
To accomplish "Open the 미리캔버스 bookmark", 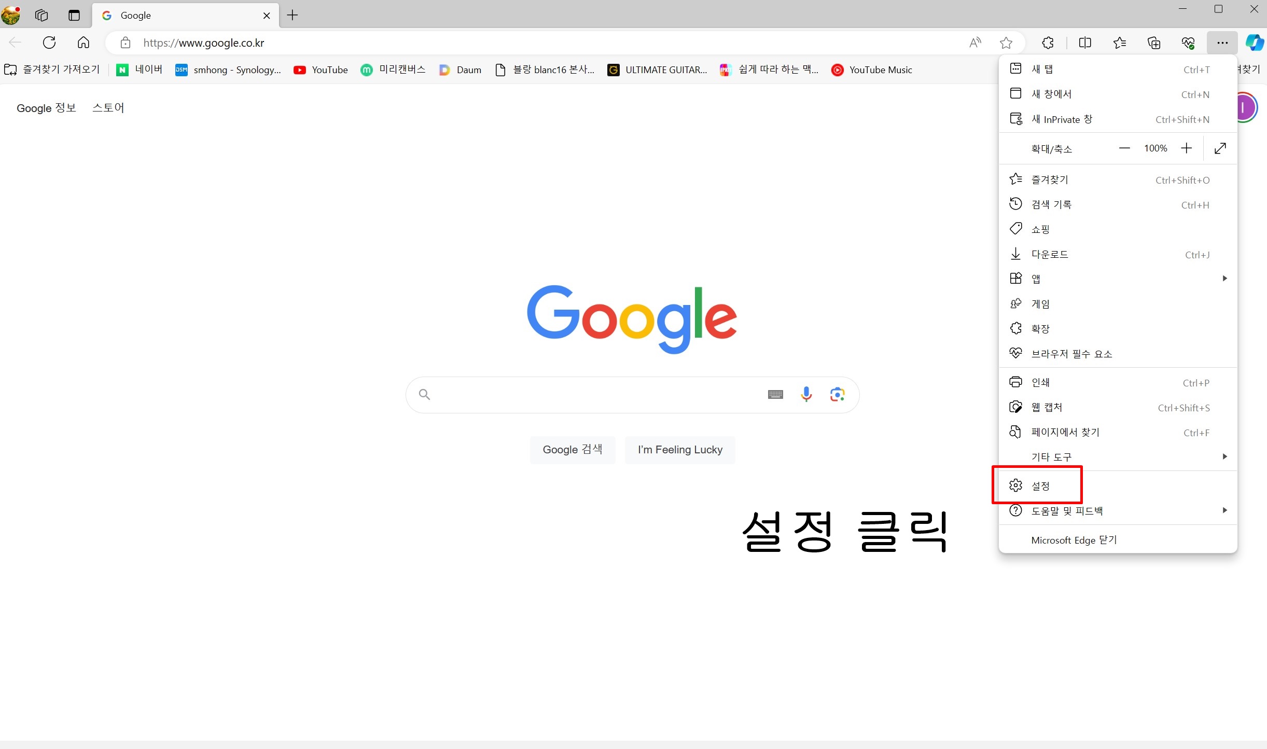I will 393,70.
